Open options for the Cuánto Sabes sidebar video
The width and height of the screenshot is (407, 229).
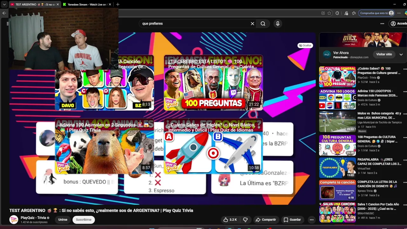coord(405,69)
